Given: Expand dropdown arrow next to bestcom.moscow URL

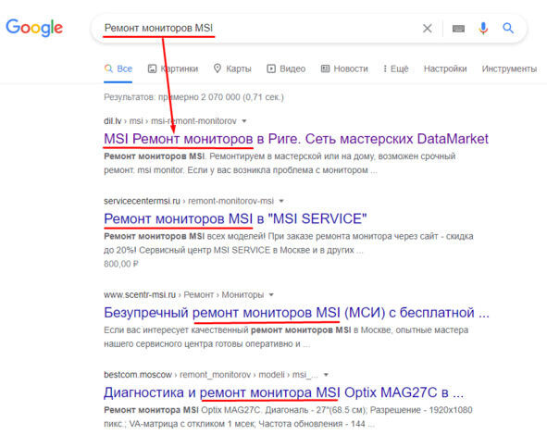Looking at the screenshot, I should tap(326, 375).
